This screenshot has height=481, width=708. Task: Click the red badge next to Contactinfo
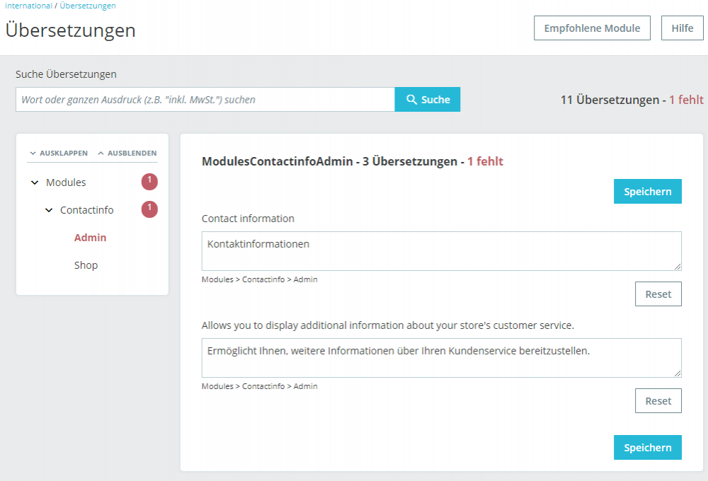click(149, 209)
